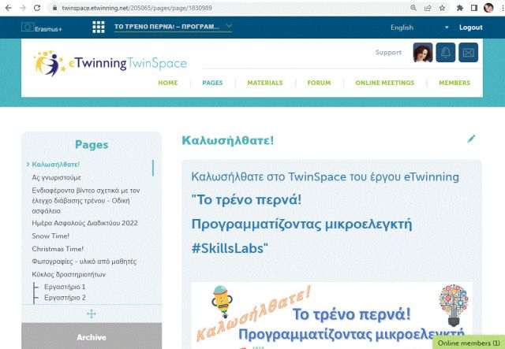Open the zoom magnifier in the address bar
505x349 pixels.
click(x=413, y=8)
